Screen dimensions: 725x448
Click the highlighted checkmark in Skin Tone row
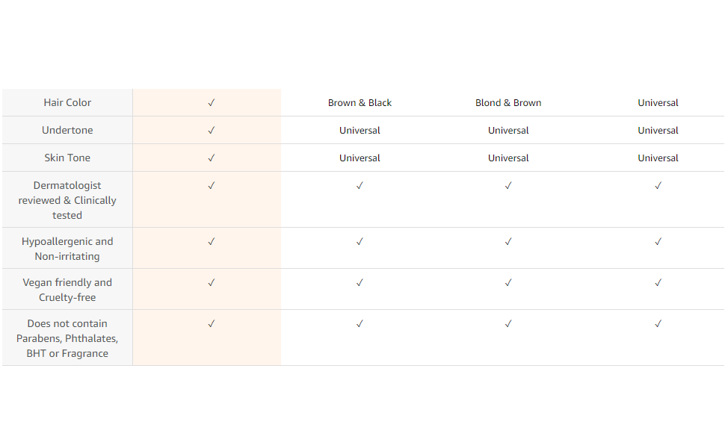pyautogui.click(x=212, y=158)
